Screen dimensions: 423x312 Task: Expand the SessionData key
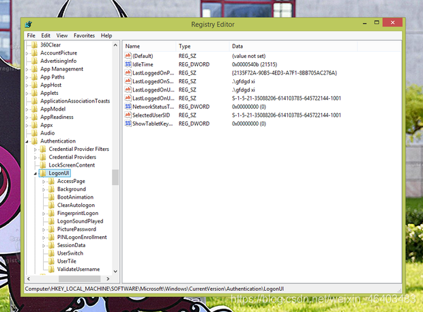click(44, 246)
